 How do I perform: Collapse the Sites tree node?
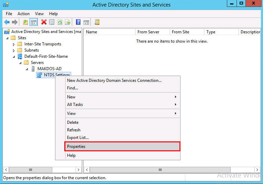[7, 38]
